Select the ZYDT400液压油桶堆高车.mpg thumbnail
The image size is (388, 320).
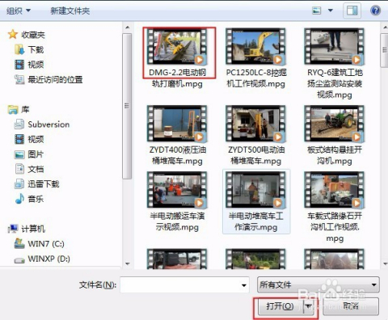(177, 124)
